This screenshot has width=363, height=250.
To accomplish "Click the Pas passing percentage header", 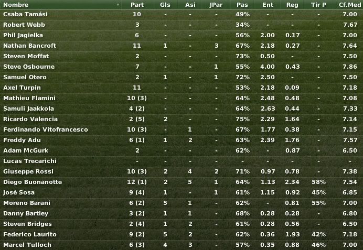I will pyautogui.click(x=242, y=5).
